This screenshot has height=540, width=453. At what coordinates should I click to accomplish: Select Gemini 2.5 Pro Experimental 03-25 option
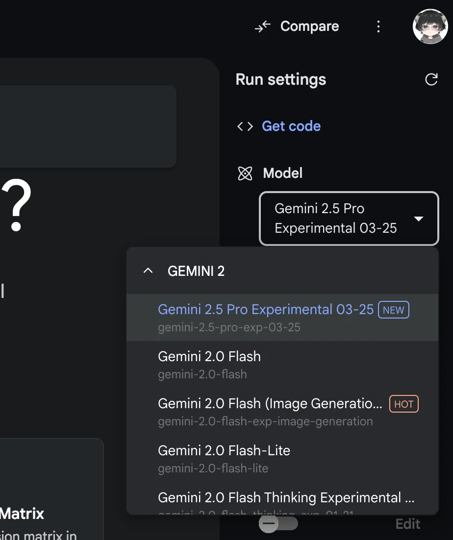282,317
